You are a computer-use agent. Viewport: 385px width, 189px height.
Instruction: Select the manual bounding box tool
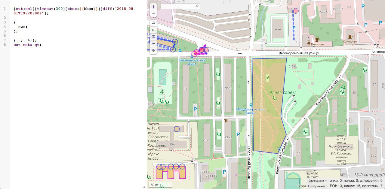[x=153, y=37]
